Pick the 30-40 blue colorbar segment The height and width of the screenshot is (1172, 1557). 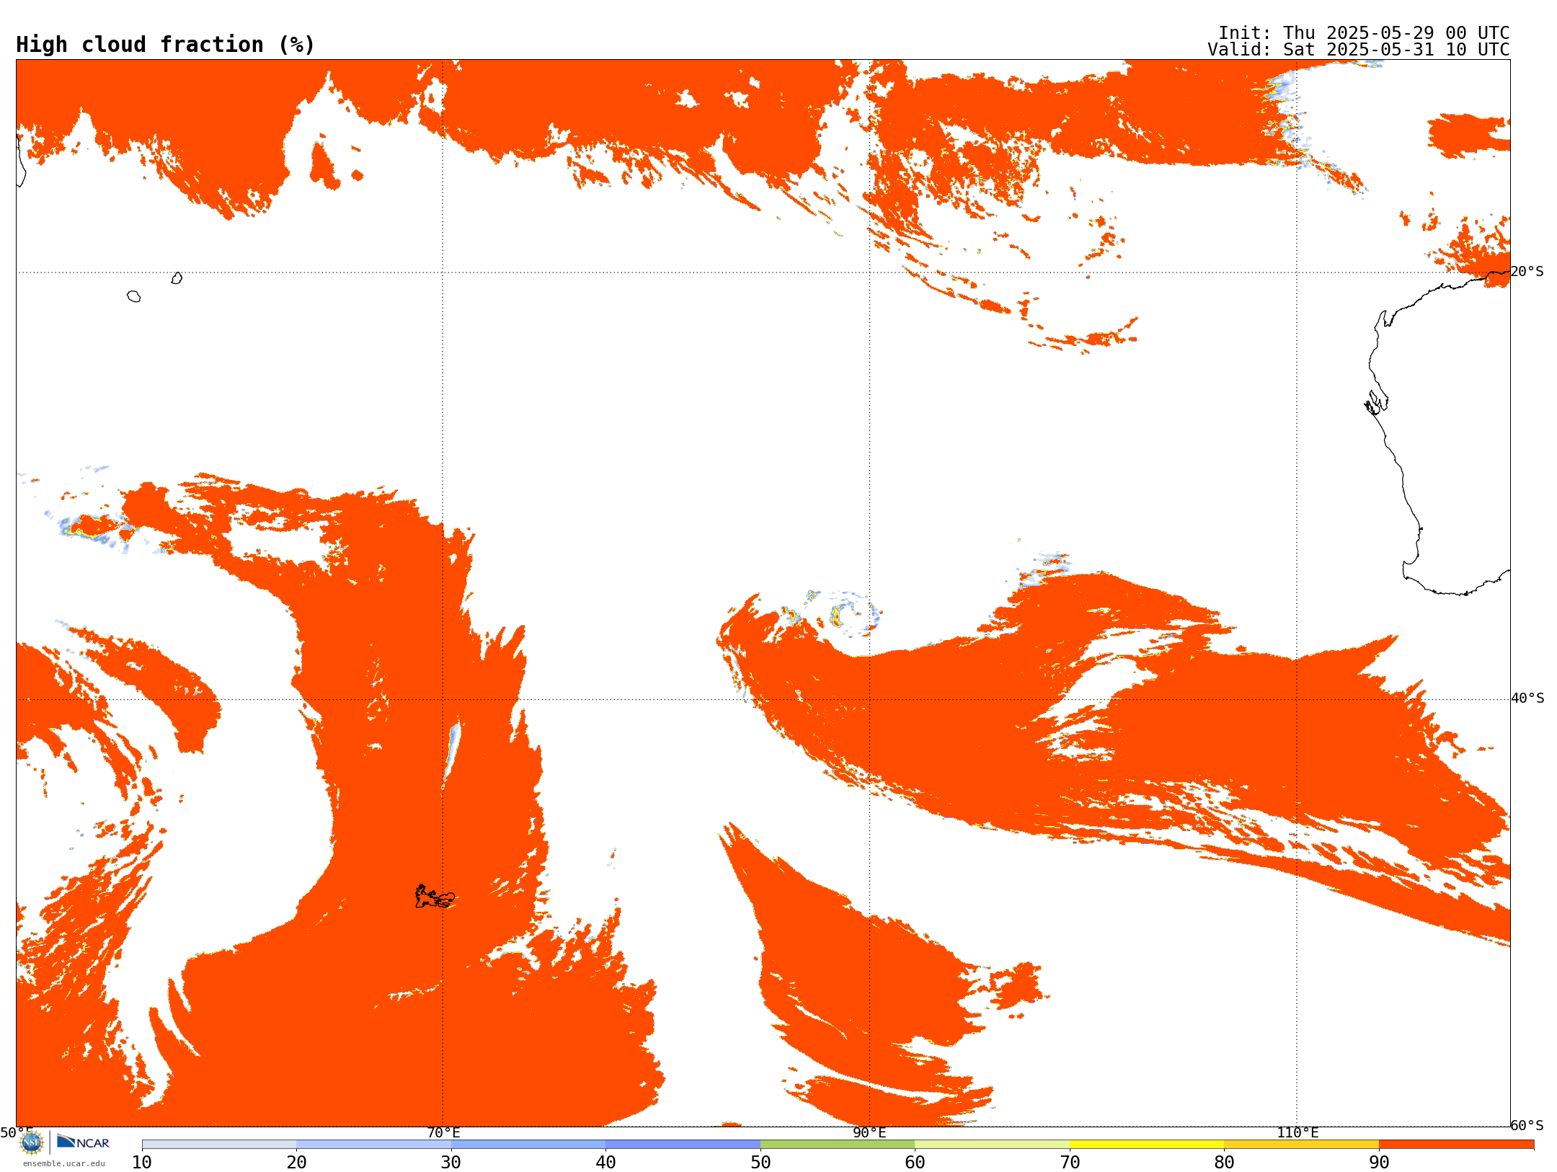pos(528,1145)
